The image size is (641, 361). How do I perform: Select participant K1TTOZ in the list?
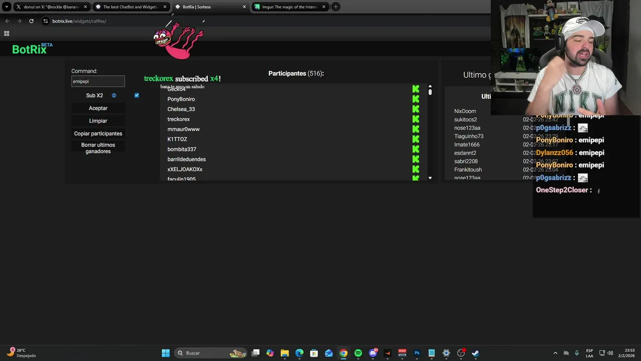coord(177,139)
